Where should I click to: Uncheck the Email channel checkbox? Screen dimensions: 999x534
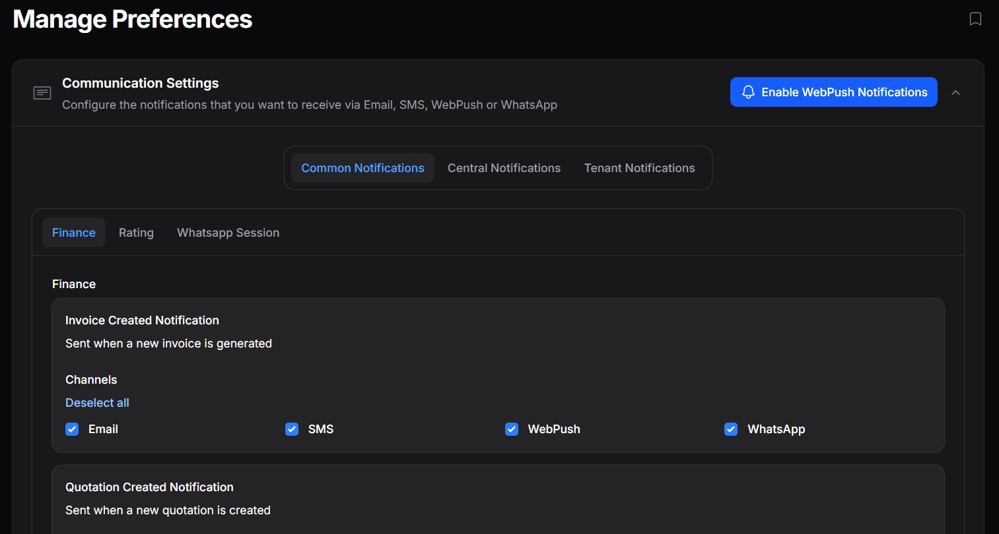coord(73,429)
